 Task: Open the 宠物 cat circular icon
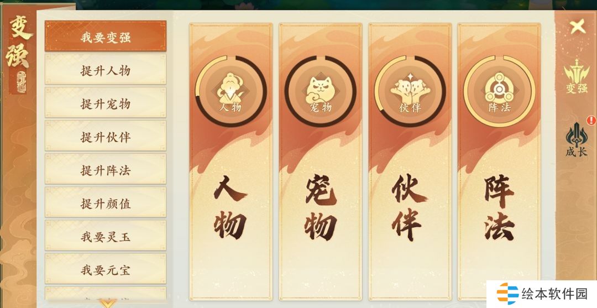(320, 91)
